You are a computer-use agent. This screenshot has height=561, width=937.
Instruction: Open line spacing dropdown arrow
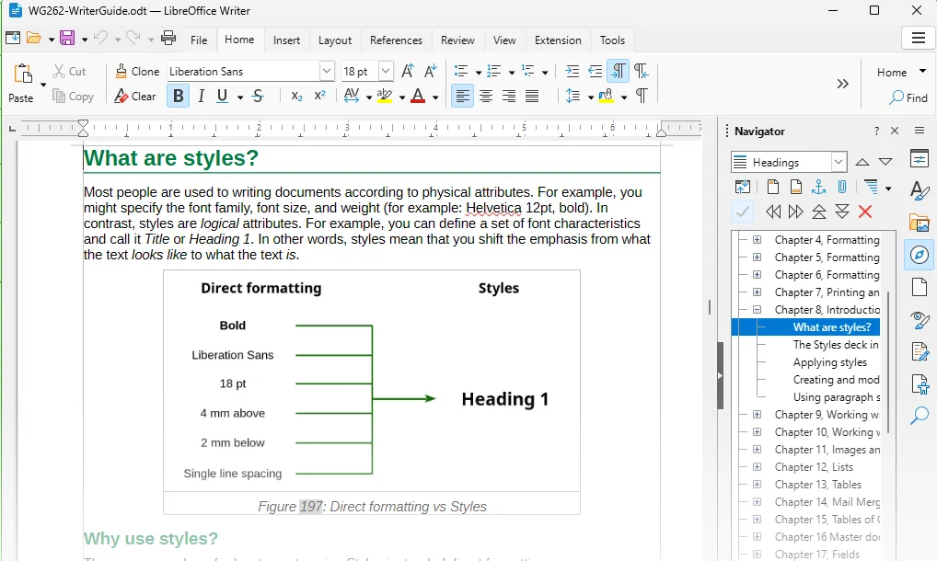[x=590, y=97]
